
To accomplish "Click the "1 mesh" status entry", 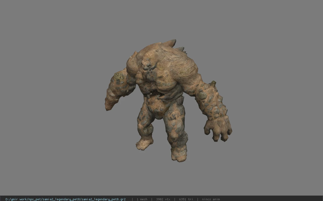I will (142, 199).
